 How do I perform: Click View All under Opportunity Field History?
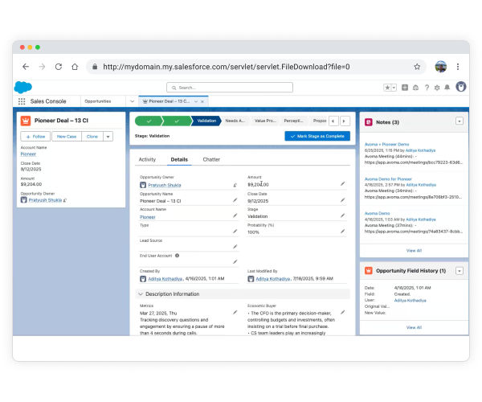coord(414,327)
